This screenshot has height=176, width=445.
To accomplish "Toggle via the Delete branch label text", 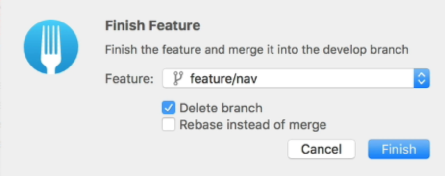I will [221, 108].
